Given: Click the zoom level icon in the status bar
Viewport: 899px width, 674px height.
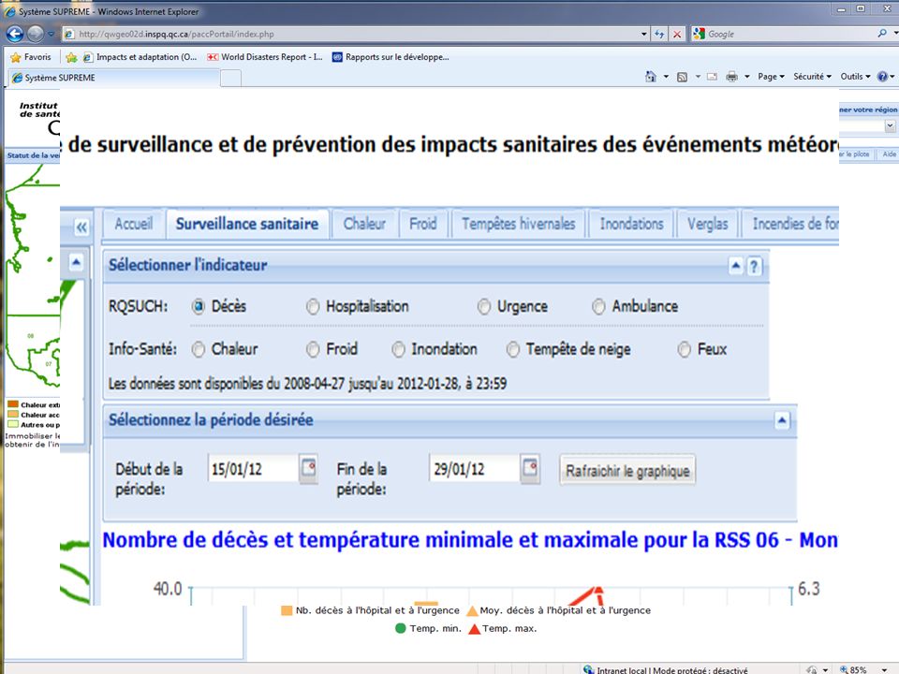Looking at the screenshot, I should tap(844, 669).
